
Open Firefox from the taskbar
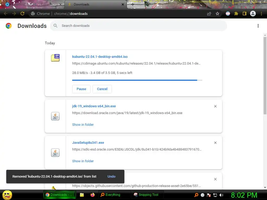93,195
